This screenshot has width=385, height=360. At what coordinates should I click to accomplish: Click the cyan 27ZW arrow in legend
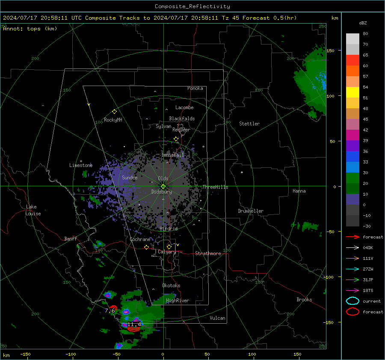pos(352,269)
